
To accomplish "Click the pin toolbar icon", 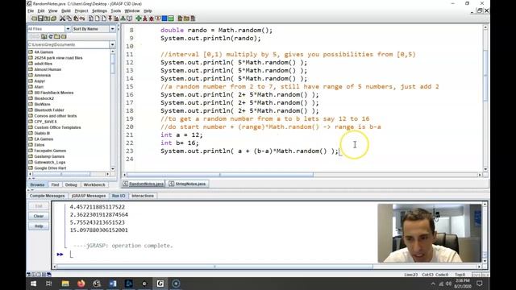I will click(x=110, y=19).
